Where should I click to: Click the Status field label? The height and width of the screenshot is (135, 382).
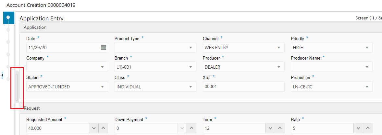[32, 77]
